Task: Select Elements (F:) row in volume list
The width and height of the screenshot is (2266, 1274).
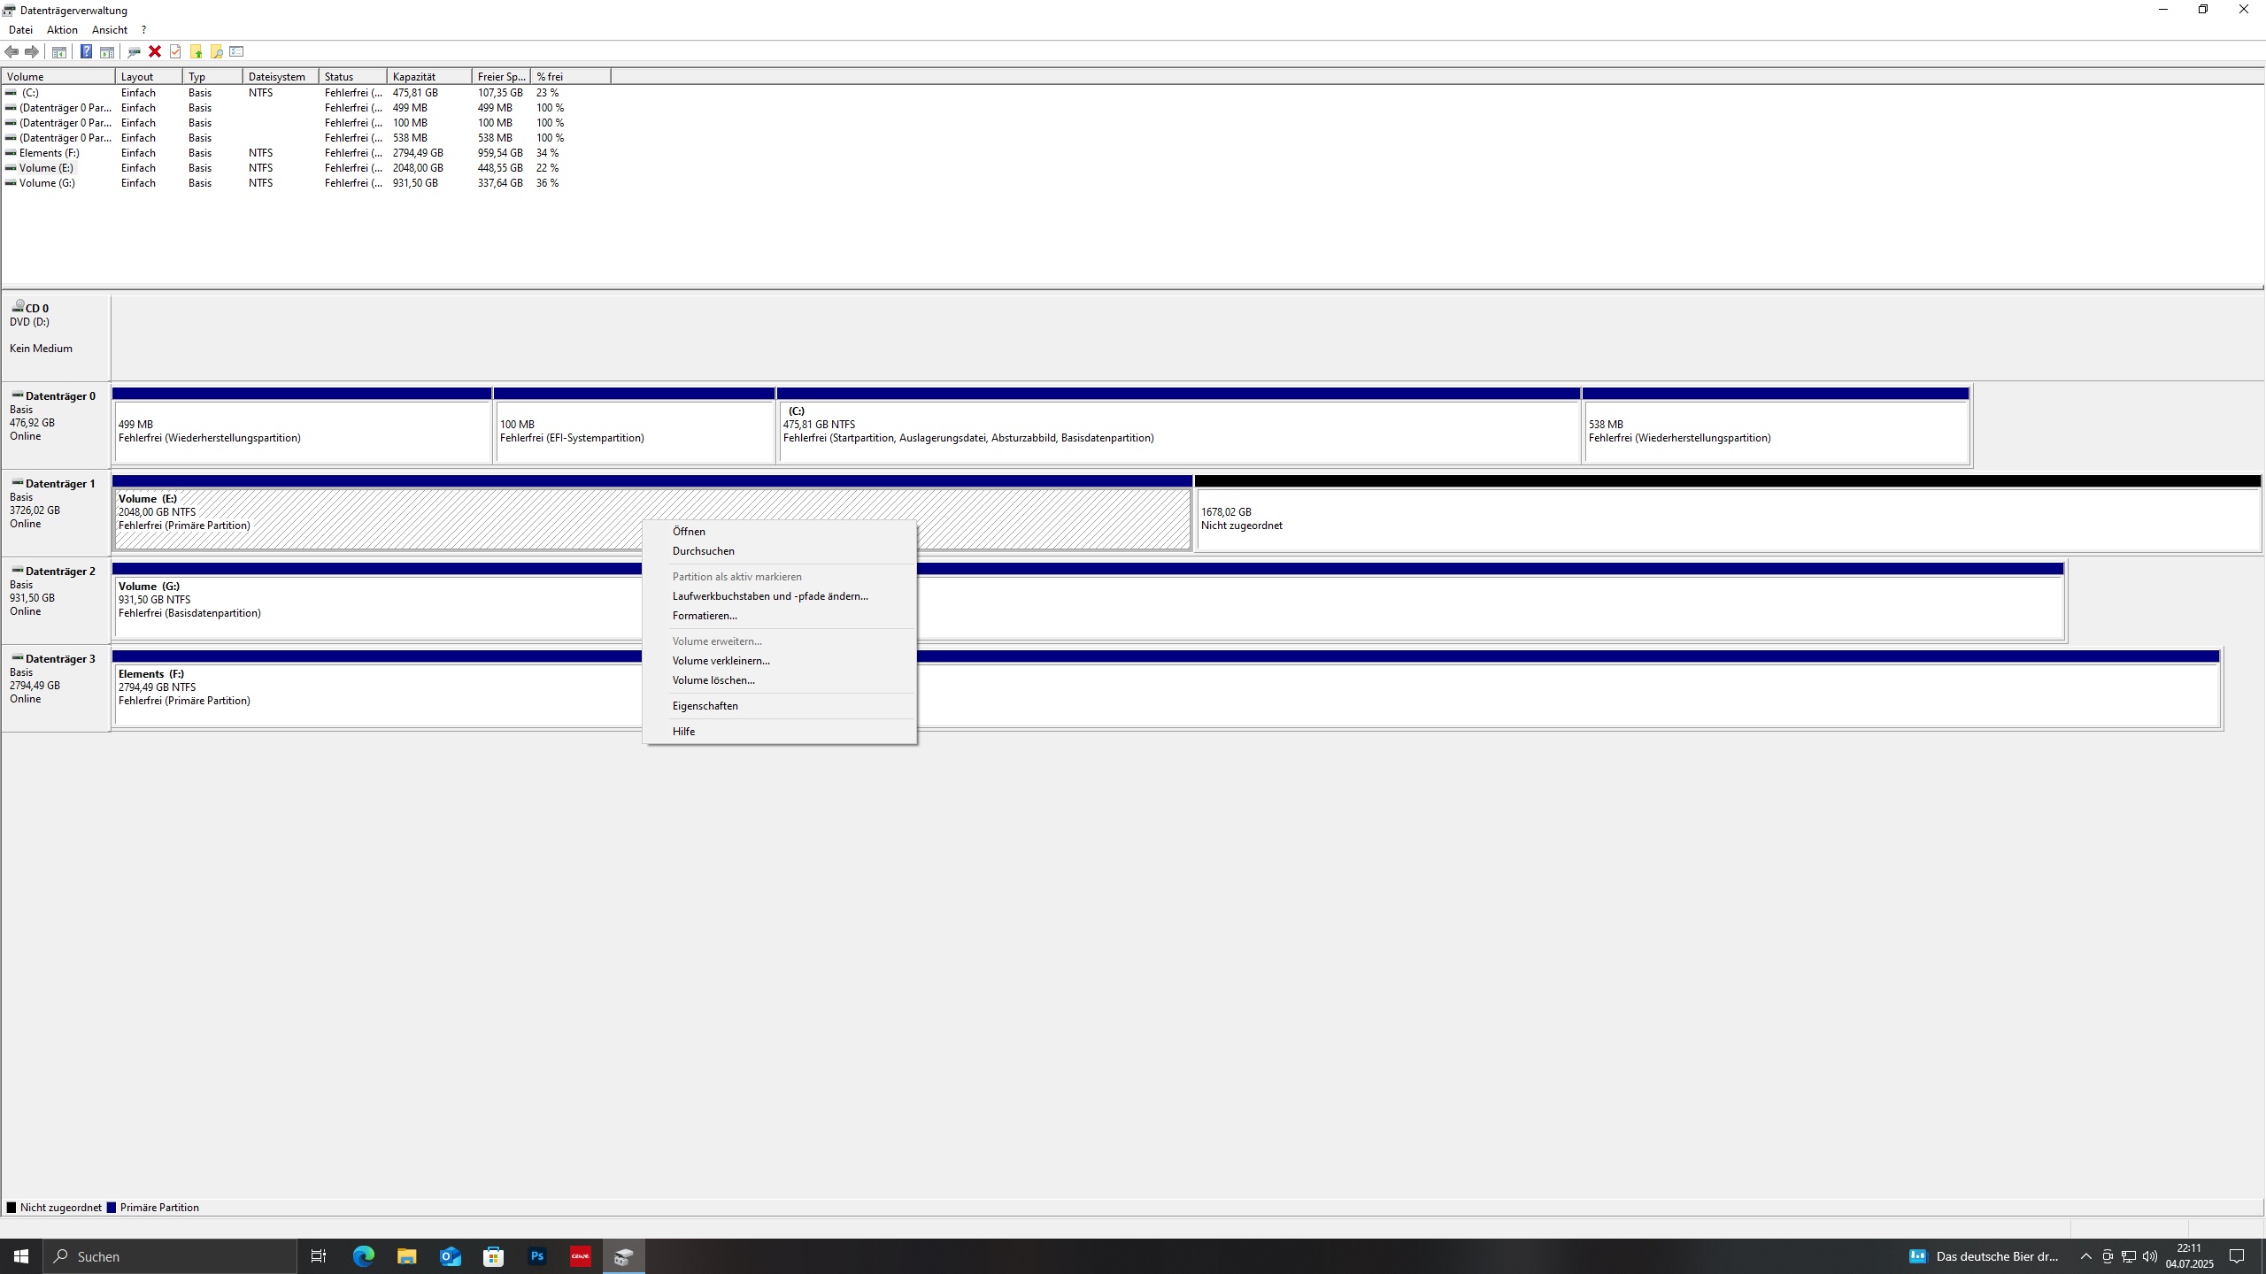Action: 50,153
